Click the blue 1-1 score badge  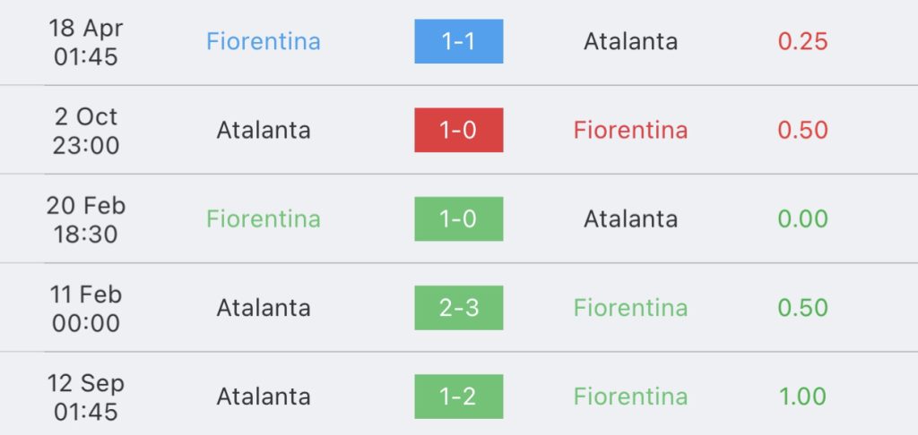tap(458, 41)
